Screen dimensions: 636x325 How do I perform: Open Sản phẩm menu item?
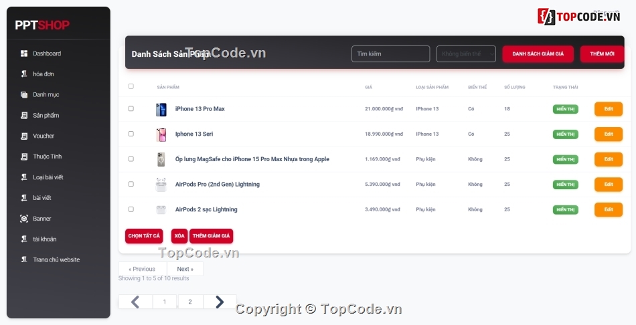(x=46, y=116)
